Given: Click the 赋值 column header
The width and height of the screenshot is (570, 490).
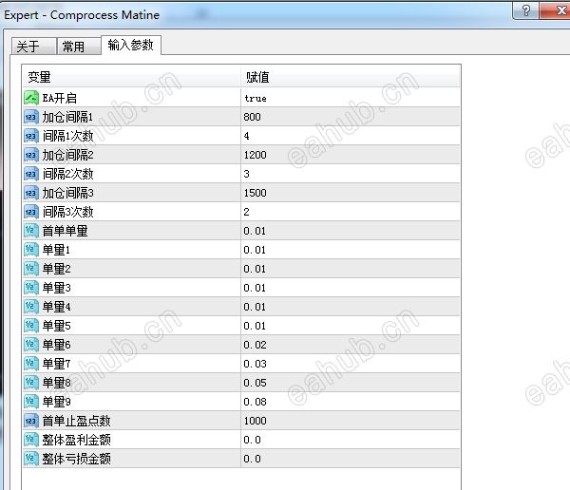Looking at the screenshot, I should [350, 77].
